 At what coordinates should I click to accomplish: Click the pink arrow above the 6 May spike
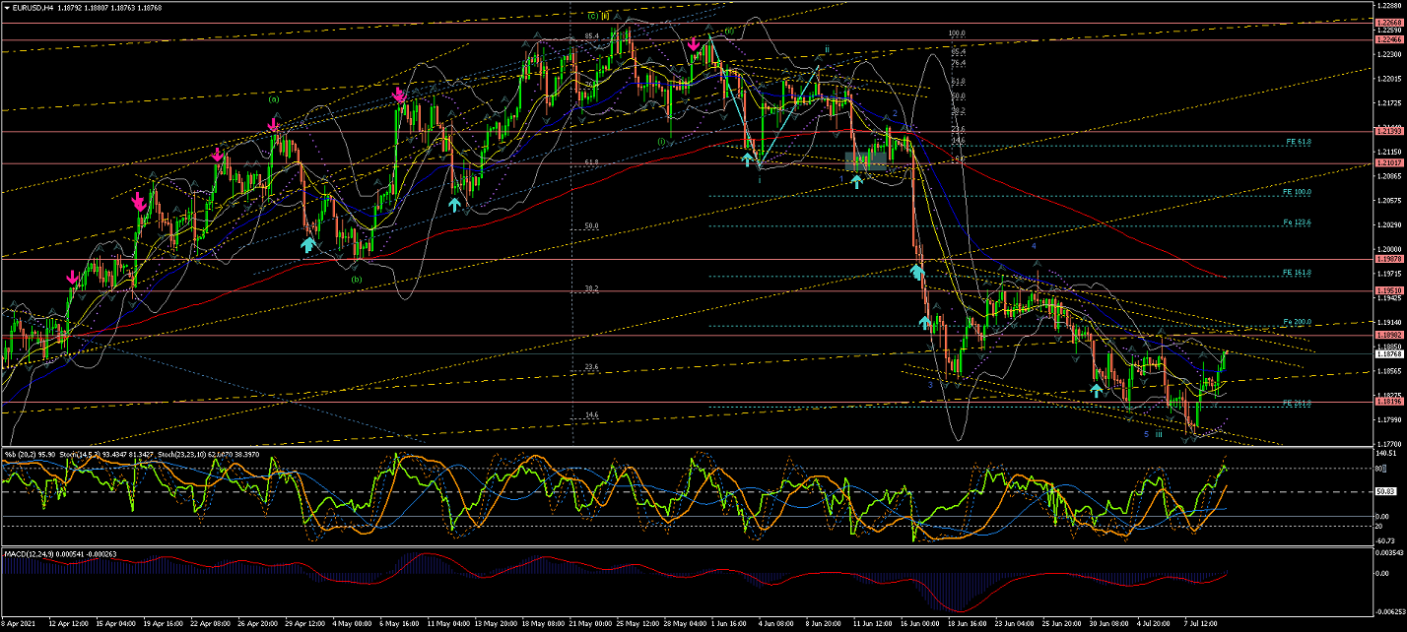tap(398, 95)
